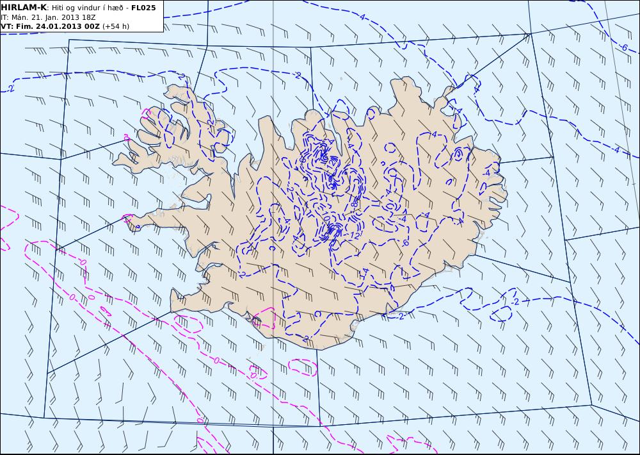
Task: Click the "Hiti og vindur í hæð" title text
Action: 88,8
